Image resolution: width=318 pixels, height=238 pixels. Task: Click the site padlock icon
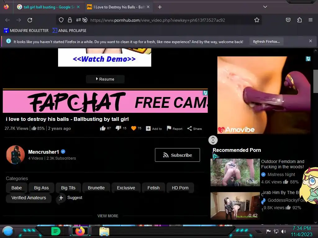(70, 20)
